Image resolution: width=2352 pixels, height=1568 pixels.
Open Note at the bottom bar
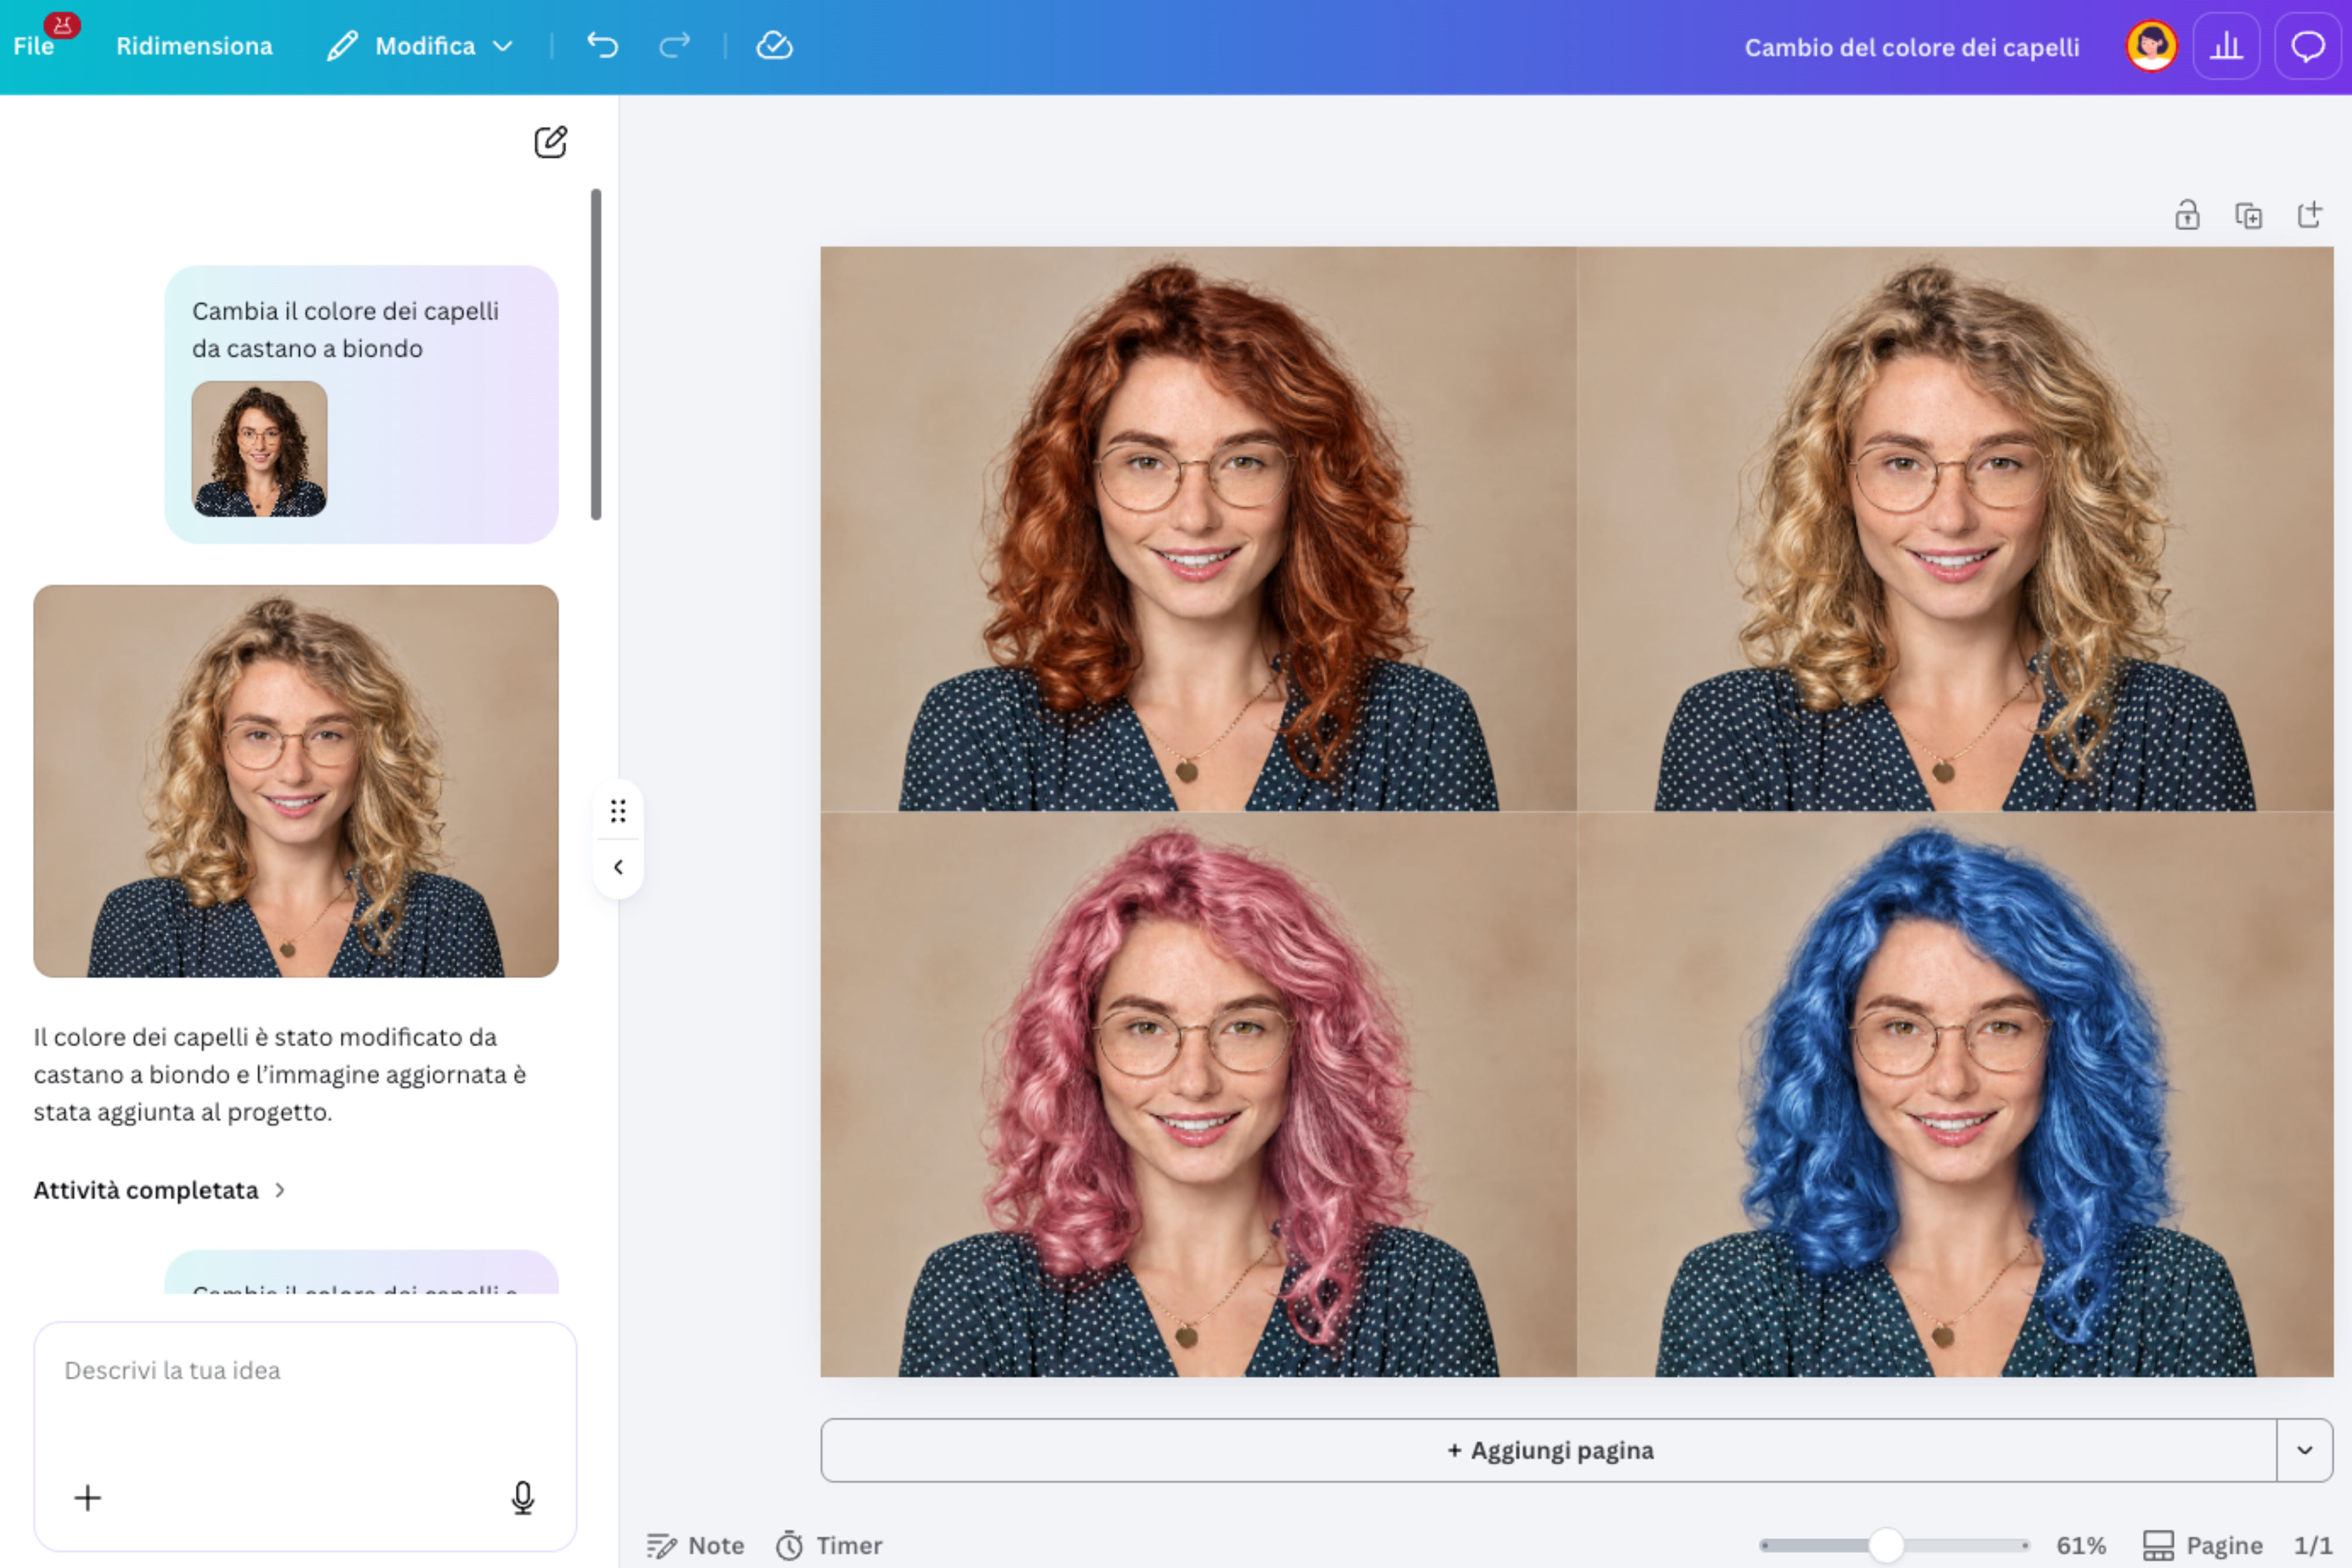click(x=695, y=1545)
